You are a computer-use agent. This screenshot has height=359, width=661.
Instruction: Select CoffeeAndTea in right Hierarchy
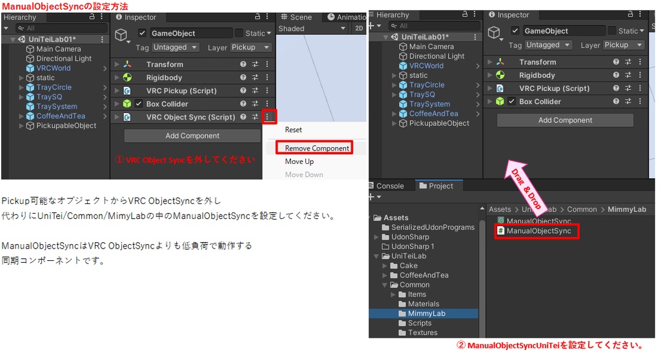pyautogui.click(x=433, y=114)
